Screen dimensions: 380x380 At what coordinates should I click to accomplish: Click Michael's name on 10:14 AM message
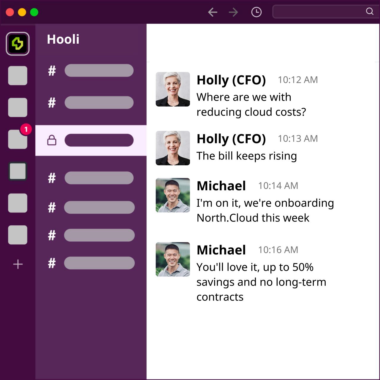[x=221, y=186]
